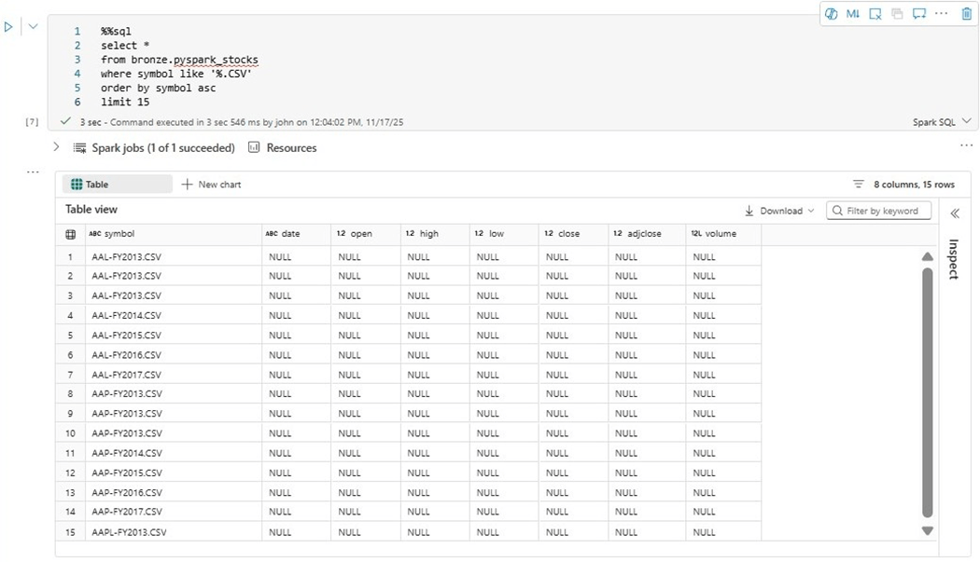Viewport: 980px width, 562px height.
Task: Run the SQL cell with the play icon
Action: pos(8,27)
